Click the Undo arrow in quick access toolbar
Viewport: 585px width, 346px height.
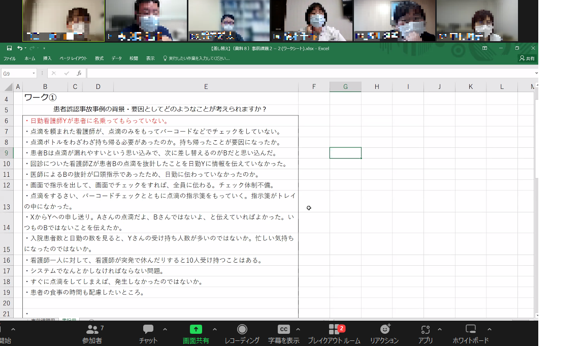[19, 48]
